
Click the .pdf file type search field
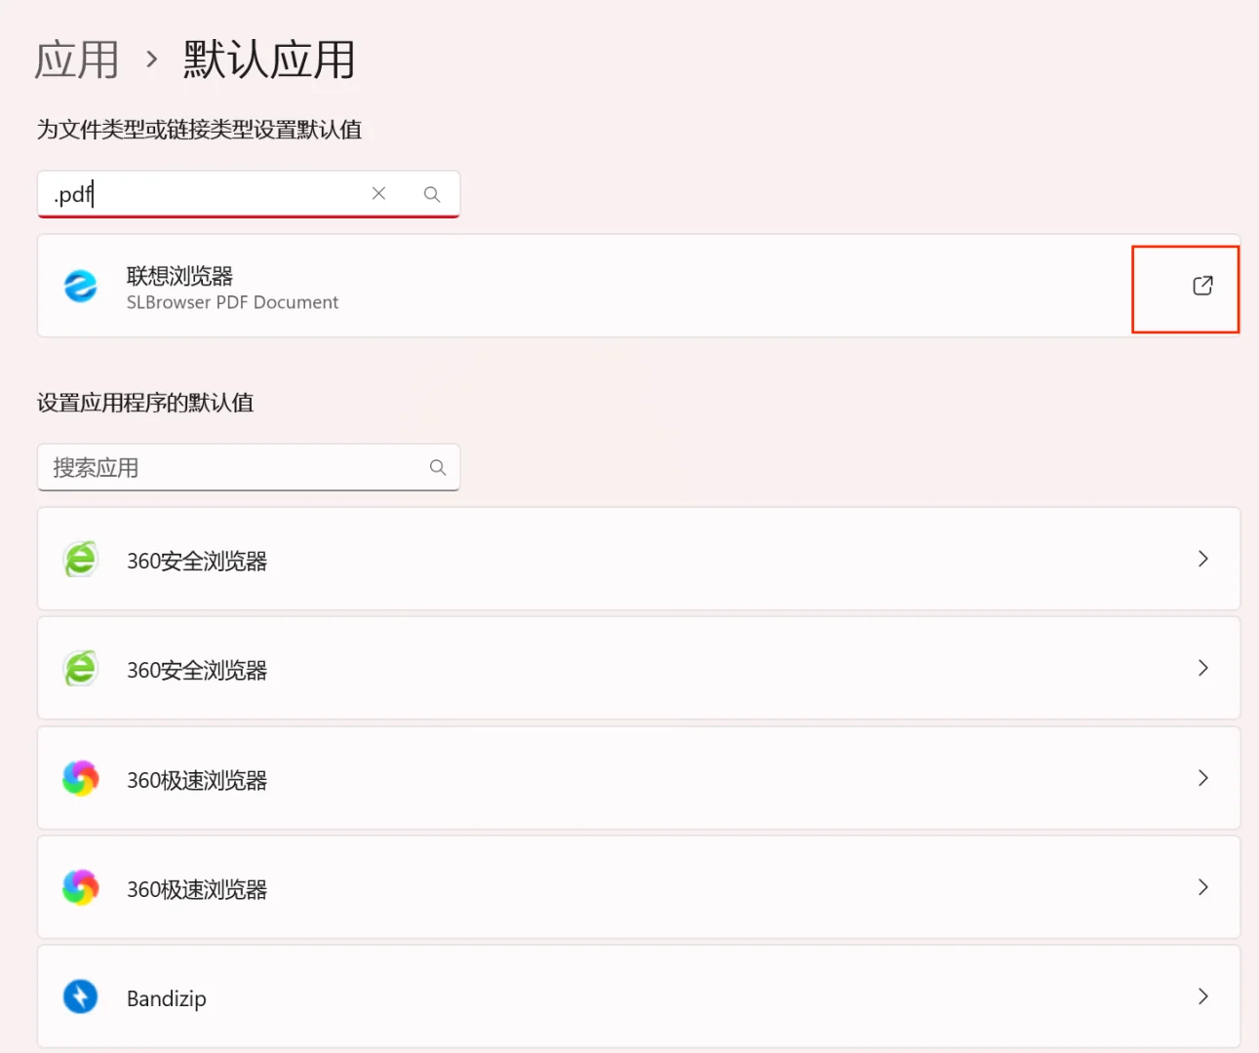195,194
